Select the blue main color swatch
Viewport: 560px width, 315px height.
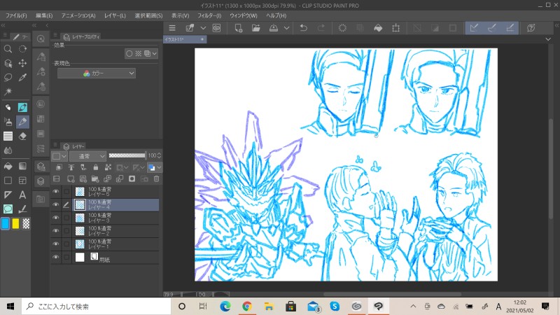click(x=5, y=223)
